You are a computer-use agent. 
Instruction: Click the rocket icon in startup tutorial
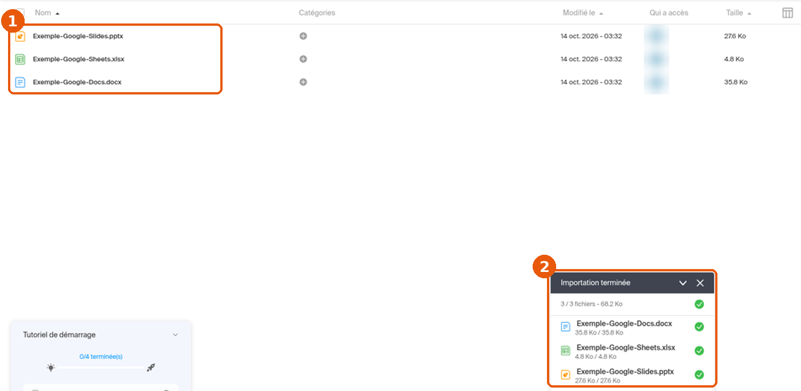[151, 368]
